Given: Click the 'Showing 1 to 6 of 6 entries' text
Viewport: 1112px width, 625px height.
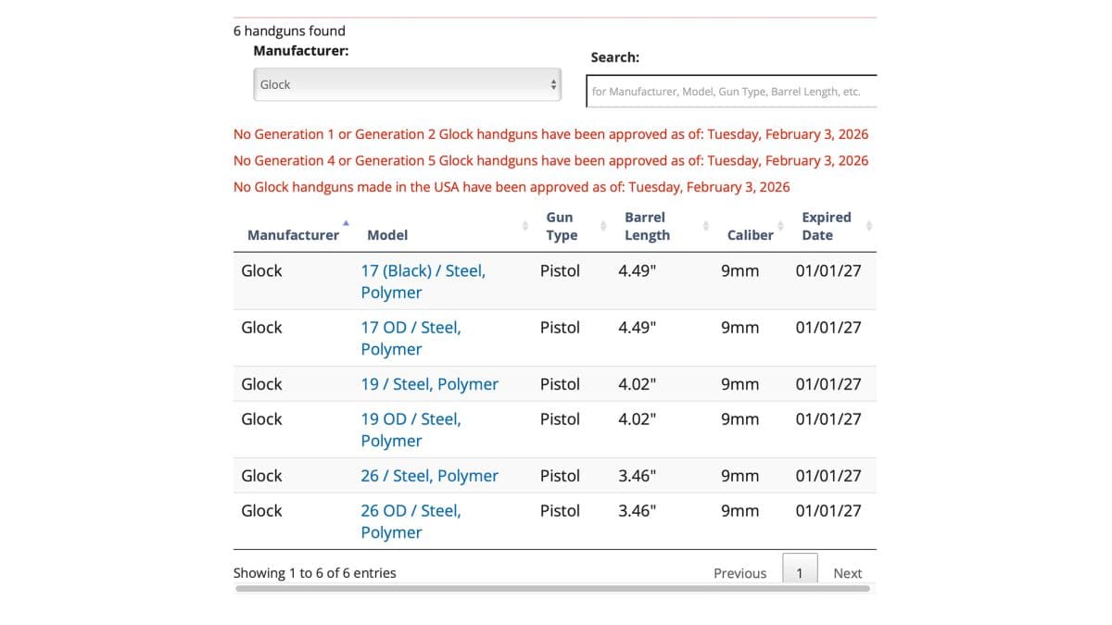Looking at the screenshot, I should point(314,573).
